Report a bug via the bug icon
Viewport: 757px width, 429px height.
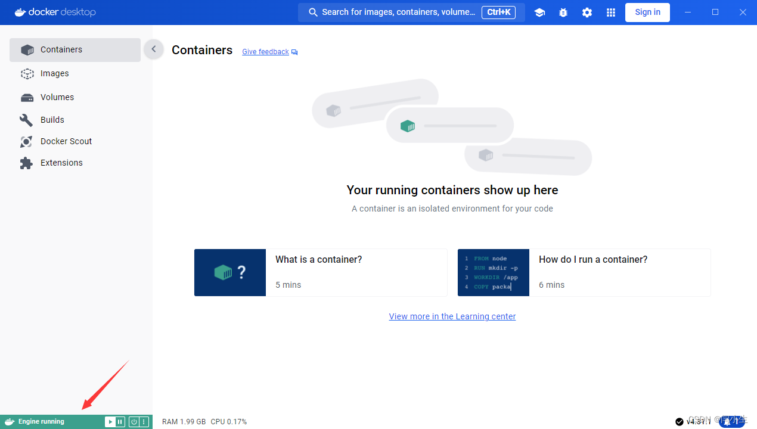tap(563, 12)
